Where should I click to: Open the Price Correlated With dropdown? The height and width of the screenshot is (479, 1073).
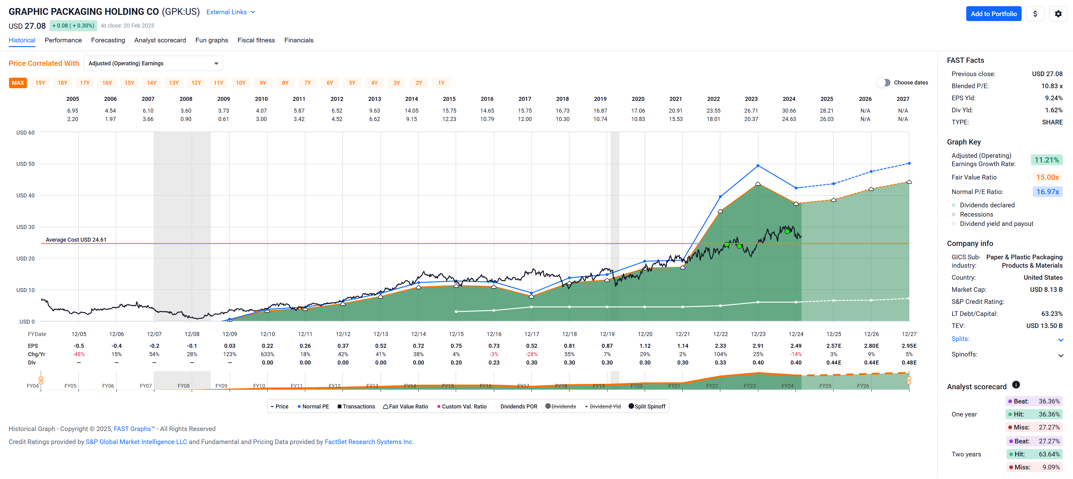pyautogui.click(x=153, y=63)
